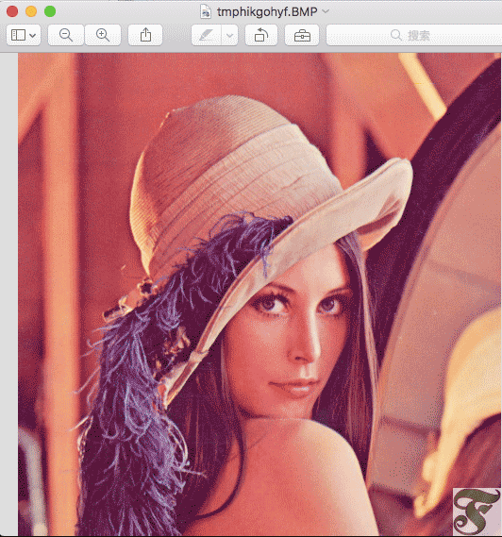Minimize window using the yellow button

click(31, 11)
